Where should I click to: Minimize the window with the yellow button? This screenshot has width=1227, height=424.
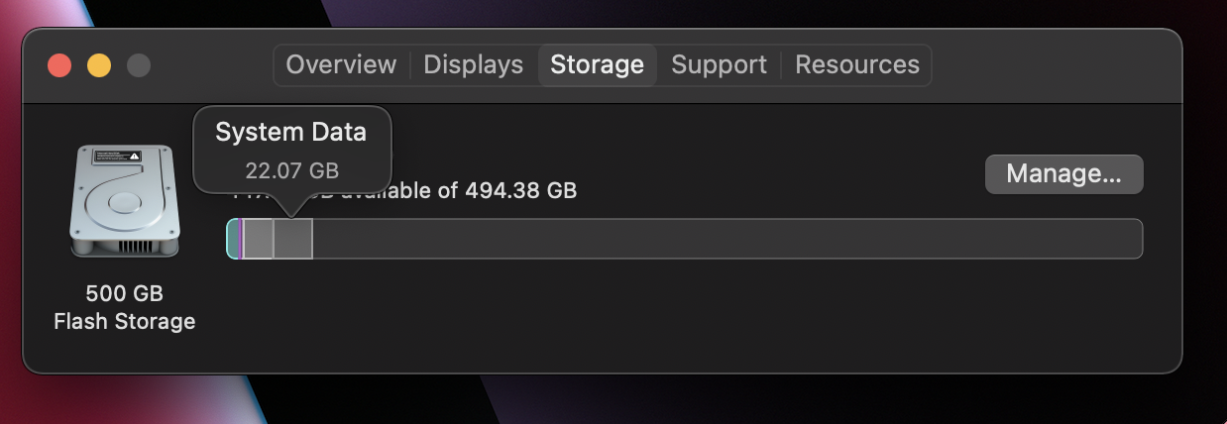point(99,65)
